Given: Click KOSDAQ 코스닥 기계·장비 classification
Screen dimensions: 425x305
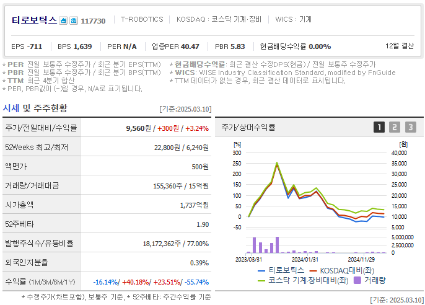Looking at the screenshot, I should click(x=219, y=19).
